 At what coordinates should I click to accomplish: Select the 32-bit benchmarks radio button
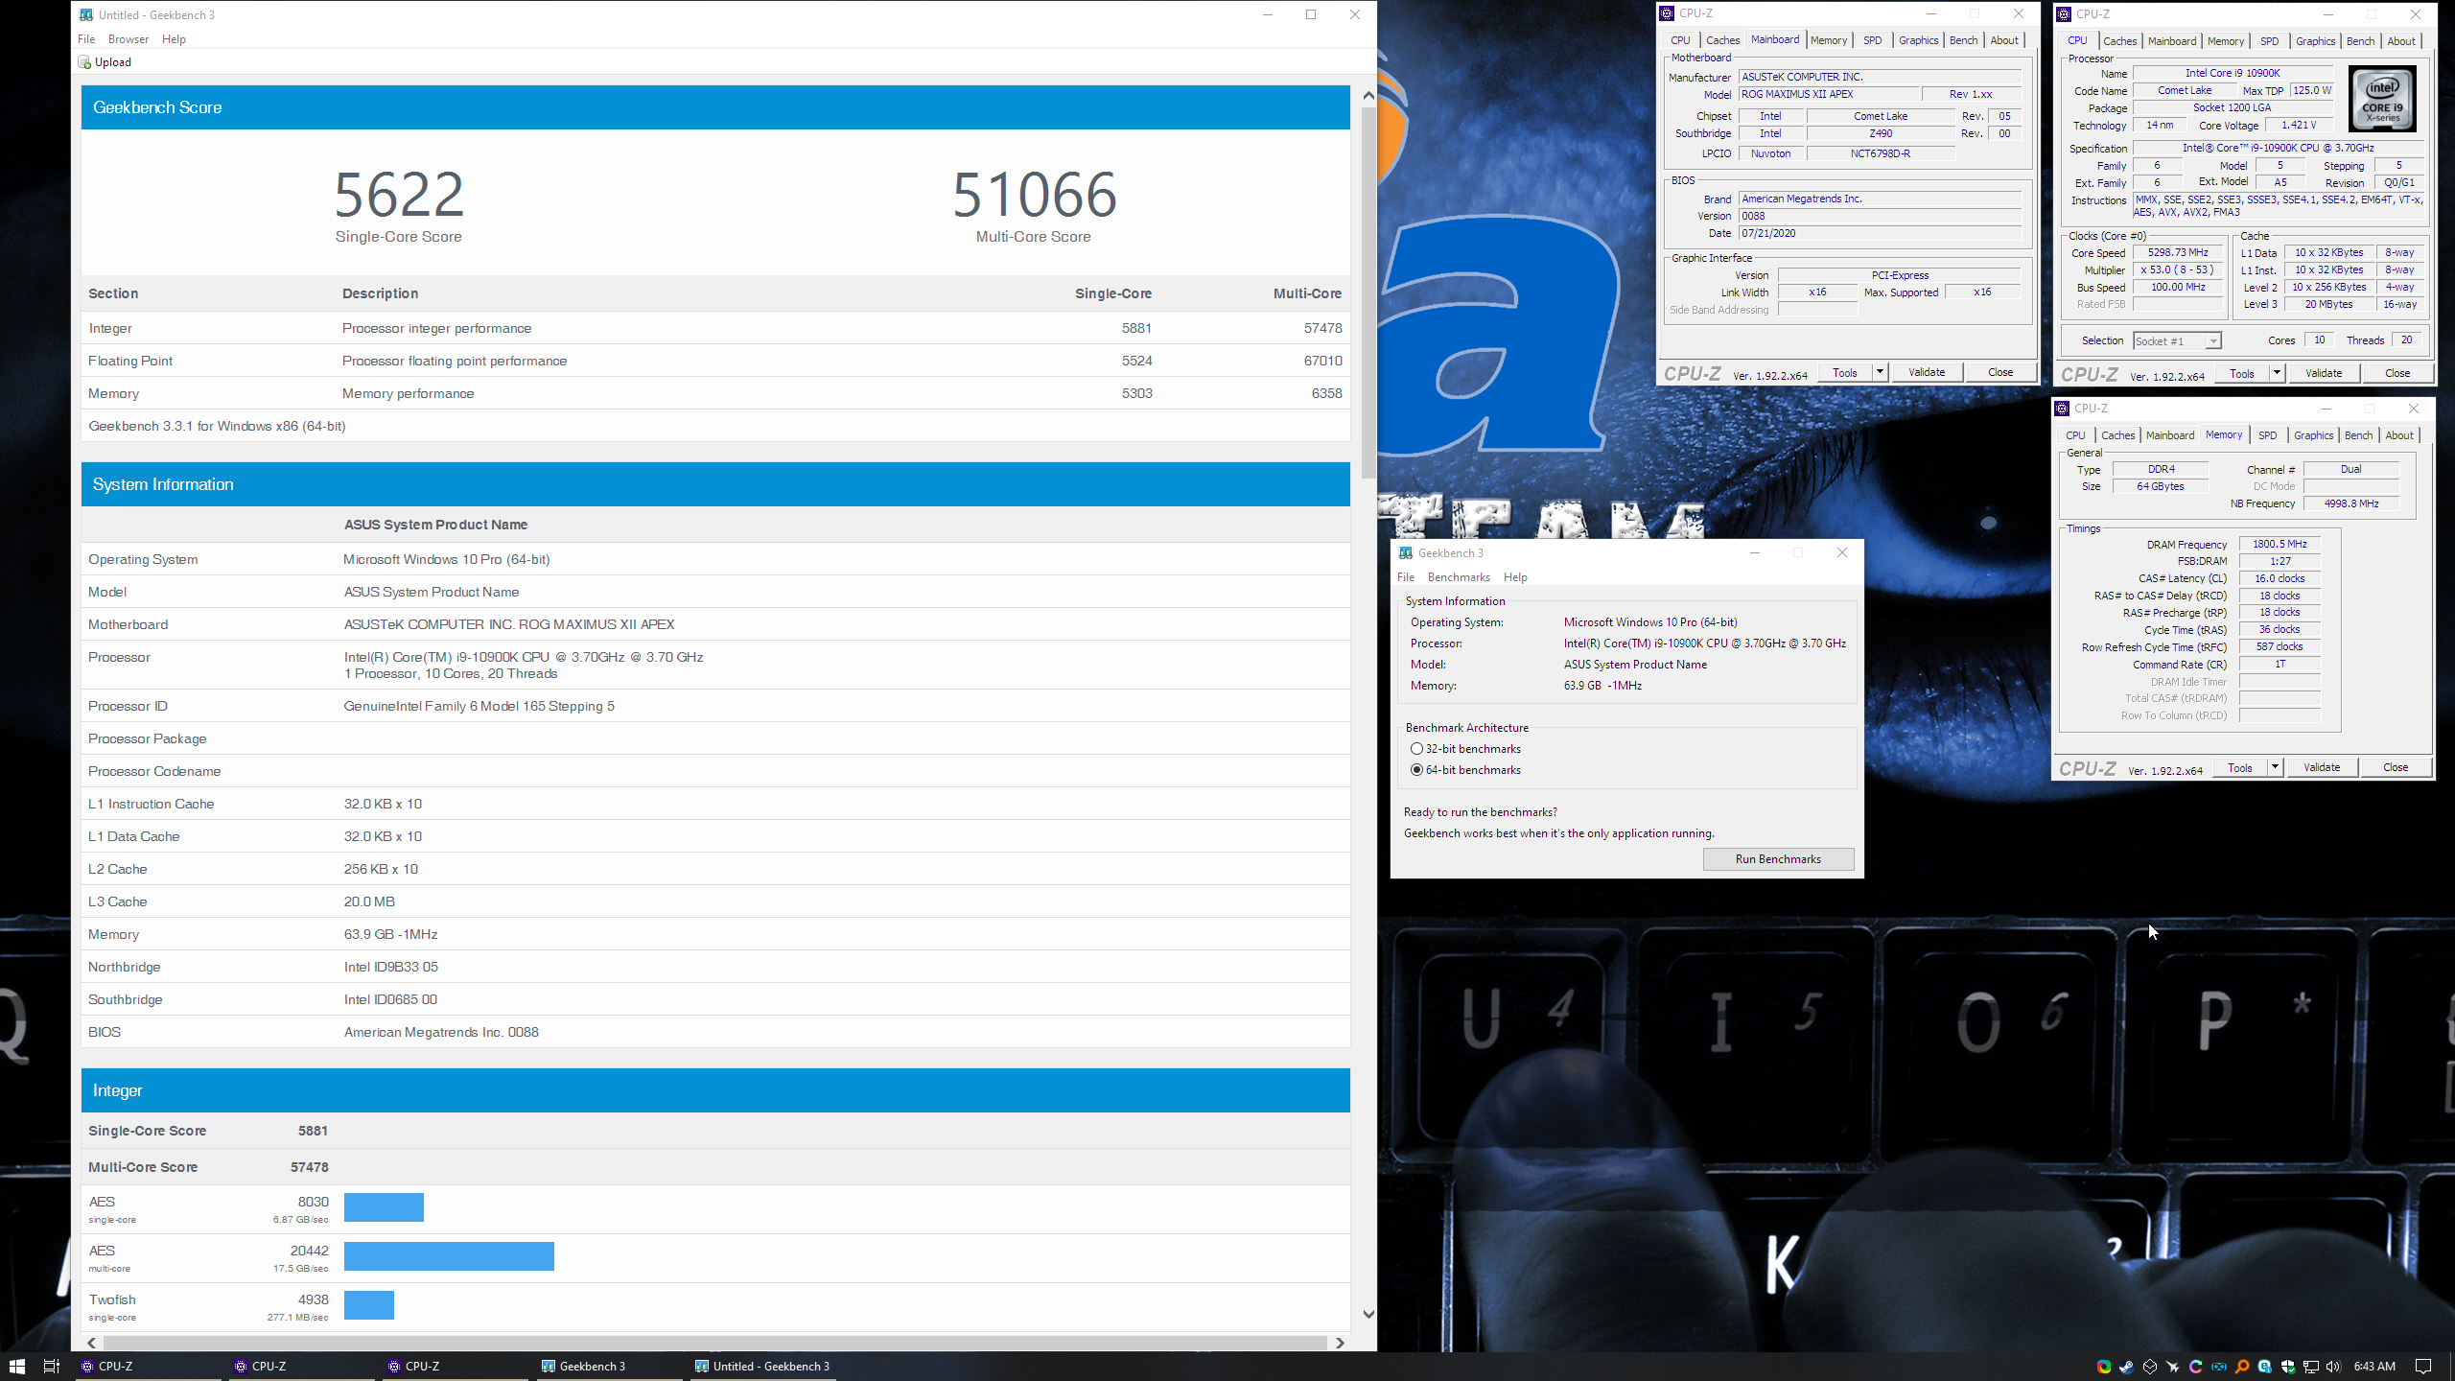1416,749
